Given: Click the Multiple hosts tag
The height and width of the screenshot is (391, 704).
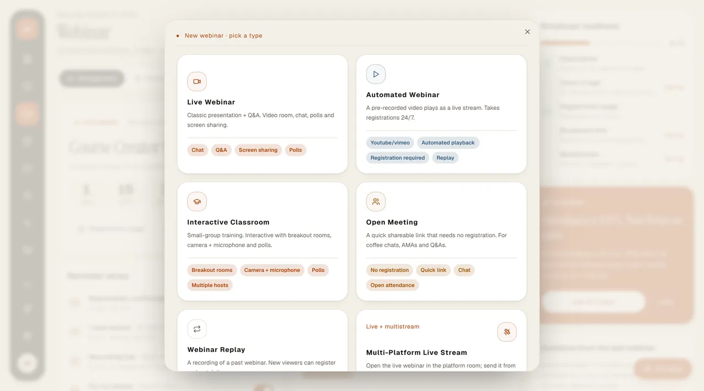Looking at the screenshot, I should coord(210,285).
